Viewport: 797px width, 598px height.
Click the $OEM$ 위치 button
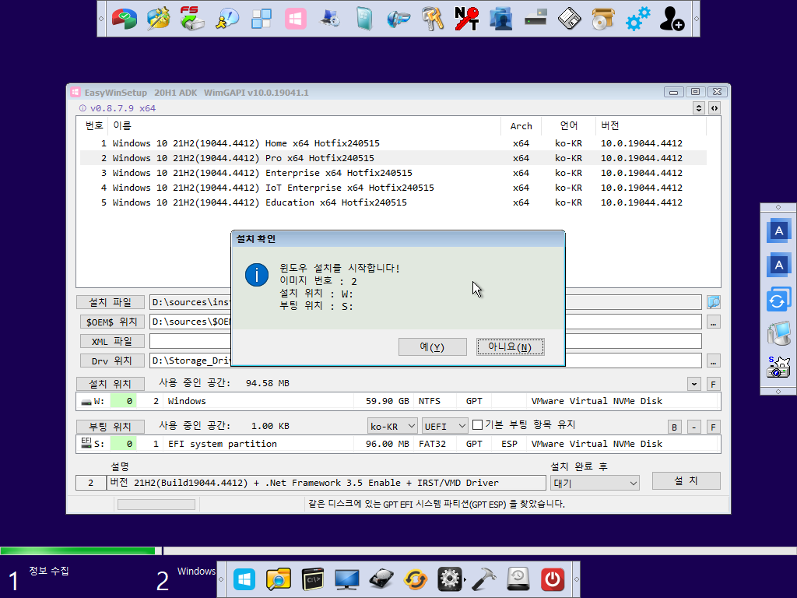click(112, 322)
